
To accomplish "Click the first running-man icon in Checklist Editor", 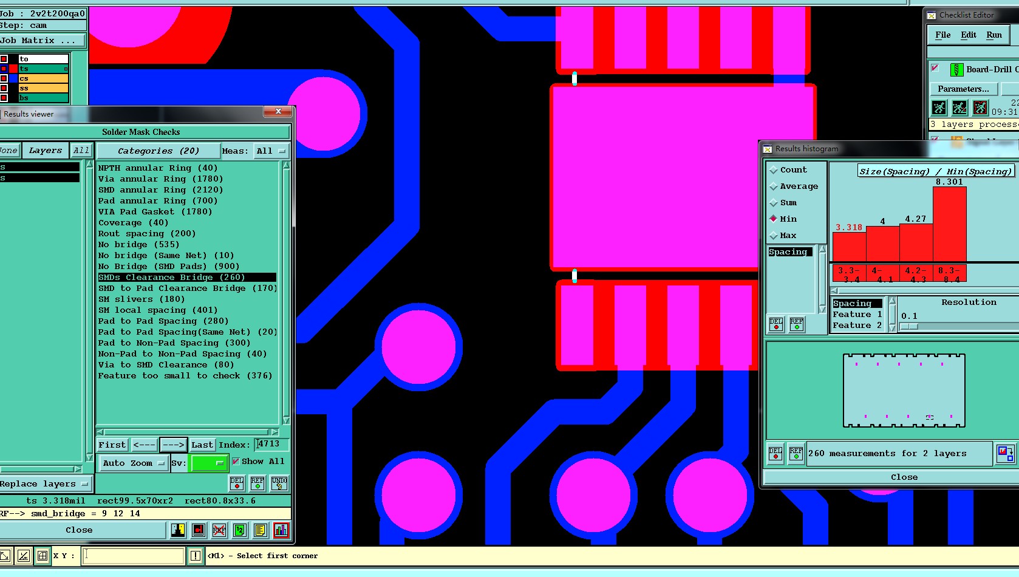I will pyautogui.click(x=939, y=108).
